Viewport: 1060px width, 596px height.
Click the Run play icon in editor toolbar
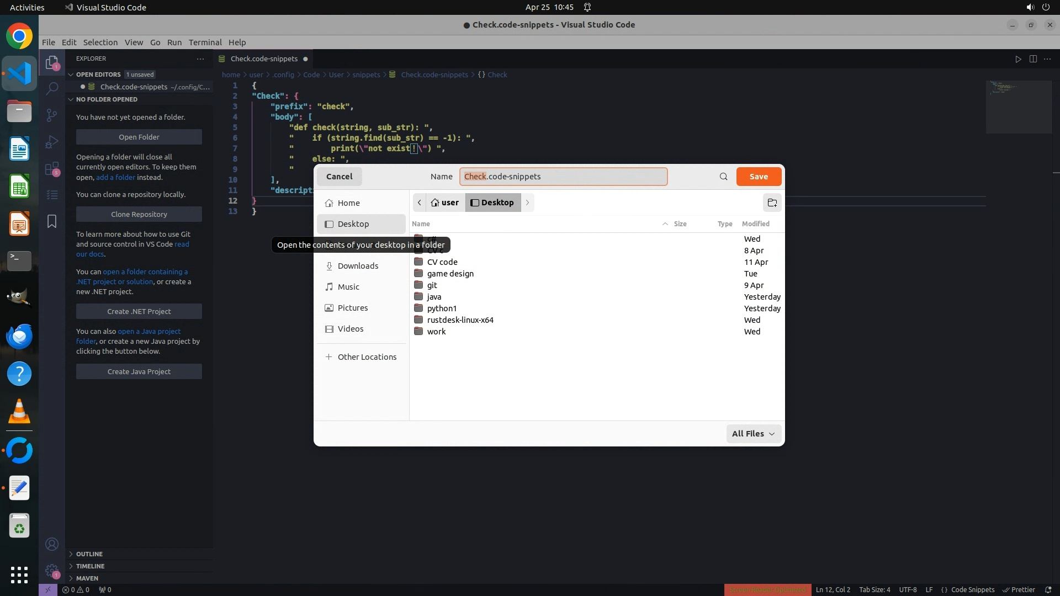point(1018,59)
